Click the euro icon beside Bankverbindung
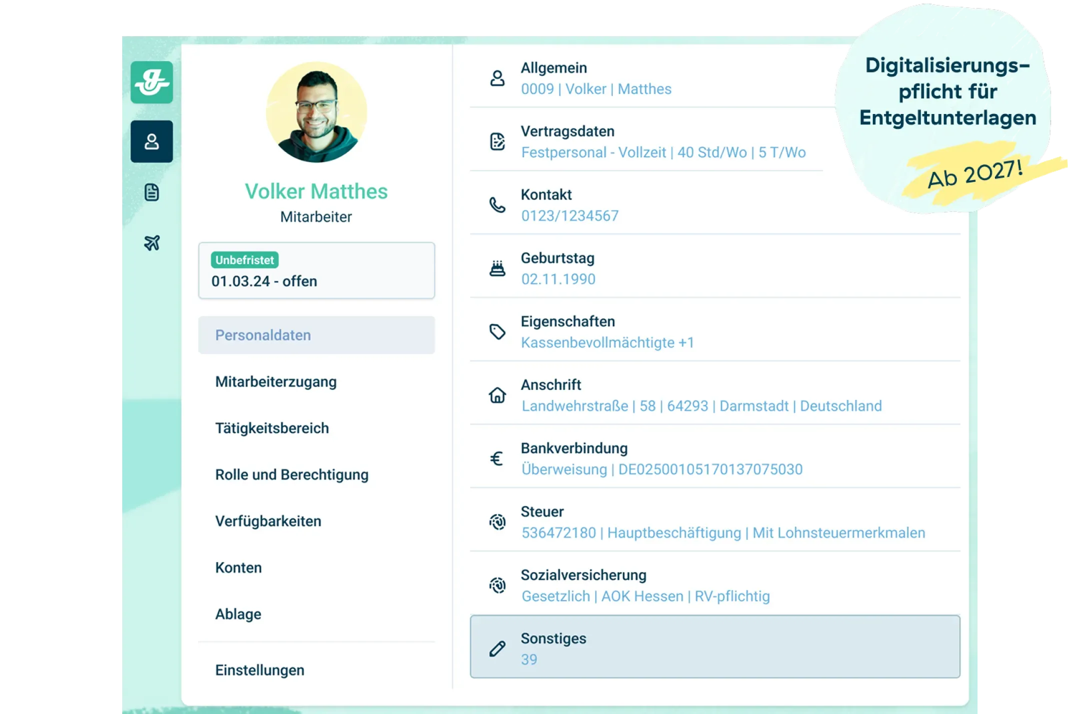This screenshot has height=714, width=1076. point(497,458)
